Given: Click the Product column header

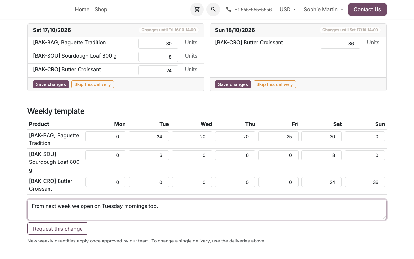Looking at the screenshot, I should (39, 124).
